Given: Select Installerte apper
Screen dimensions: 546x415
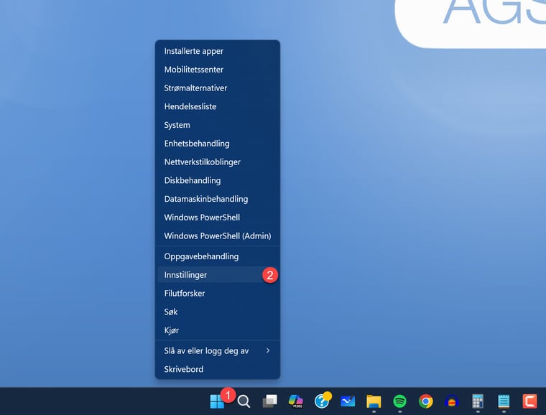Looking at the screenshot, I should (x=217, y=51).
